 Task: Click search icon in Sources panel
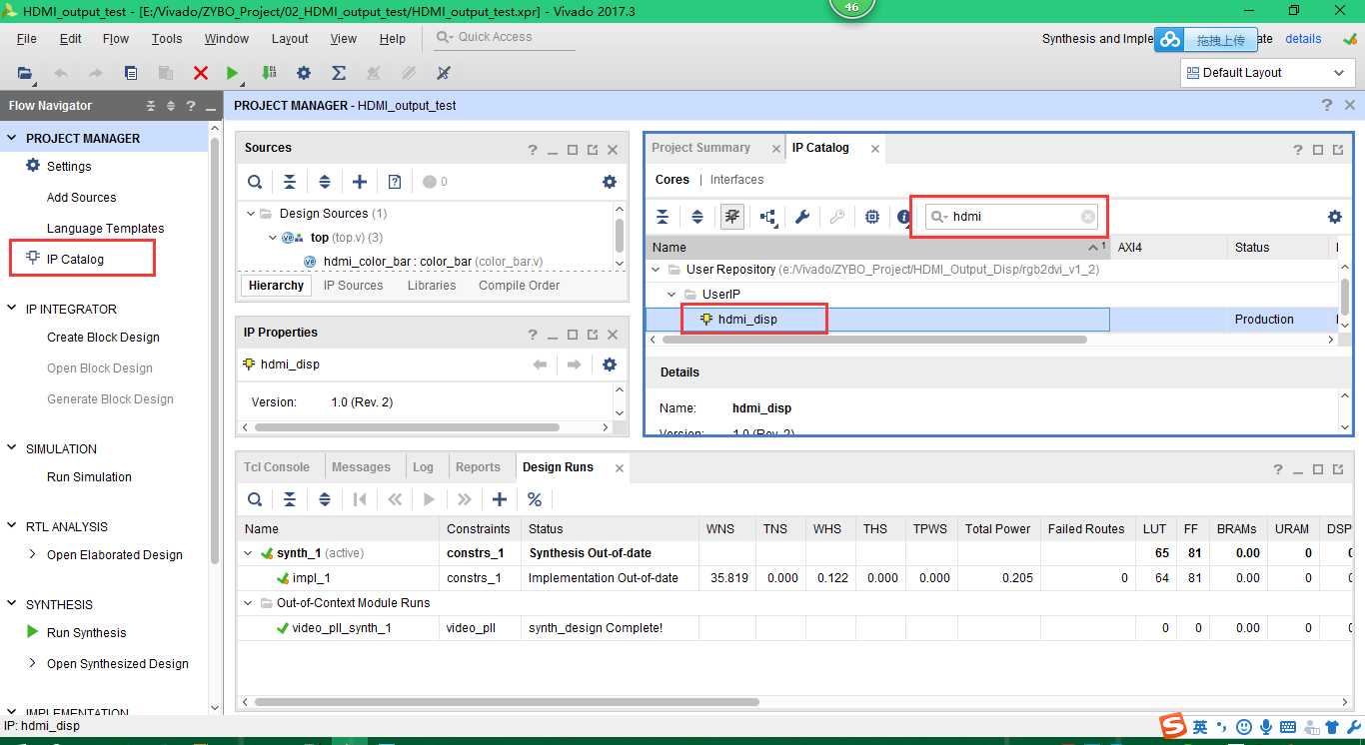pos(255,182)
